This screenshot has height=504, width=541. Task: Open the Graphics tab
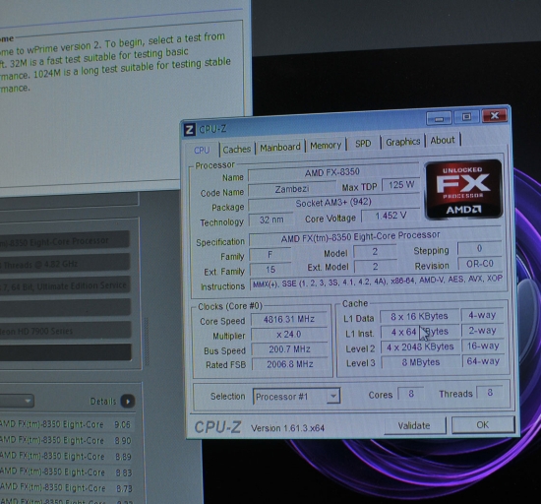402,142
